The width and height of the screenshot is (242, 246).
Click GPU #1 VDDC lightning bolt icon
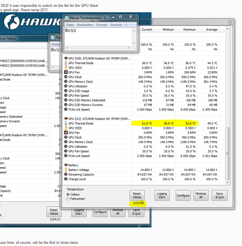66,128
